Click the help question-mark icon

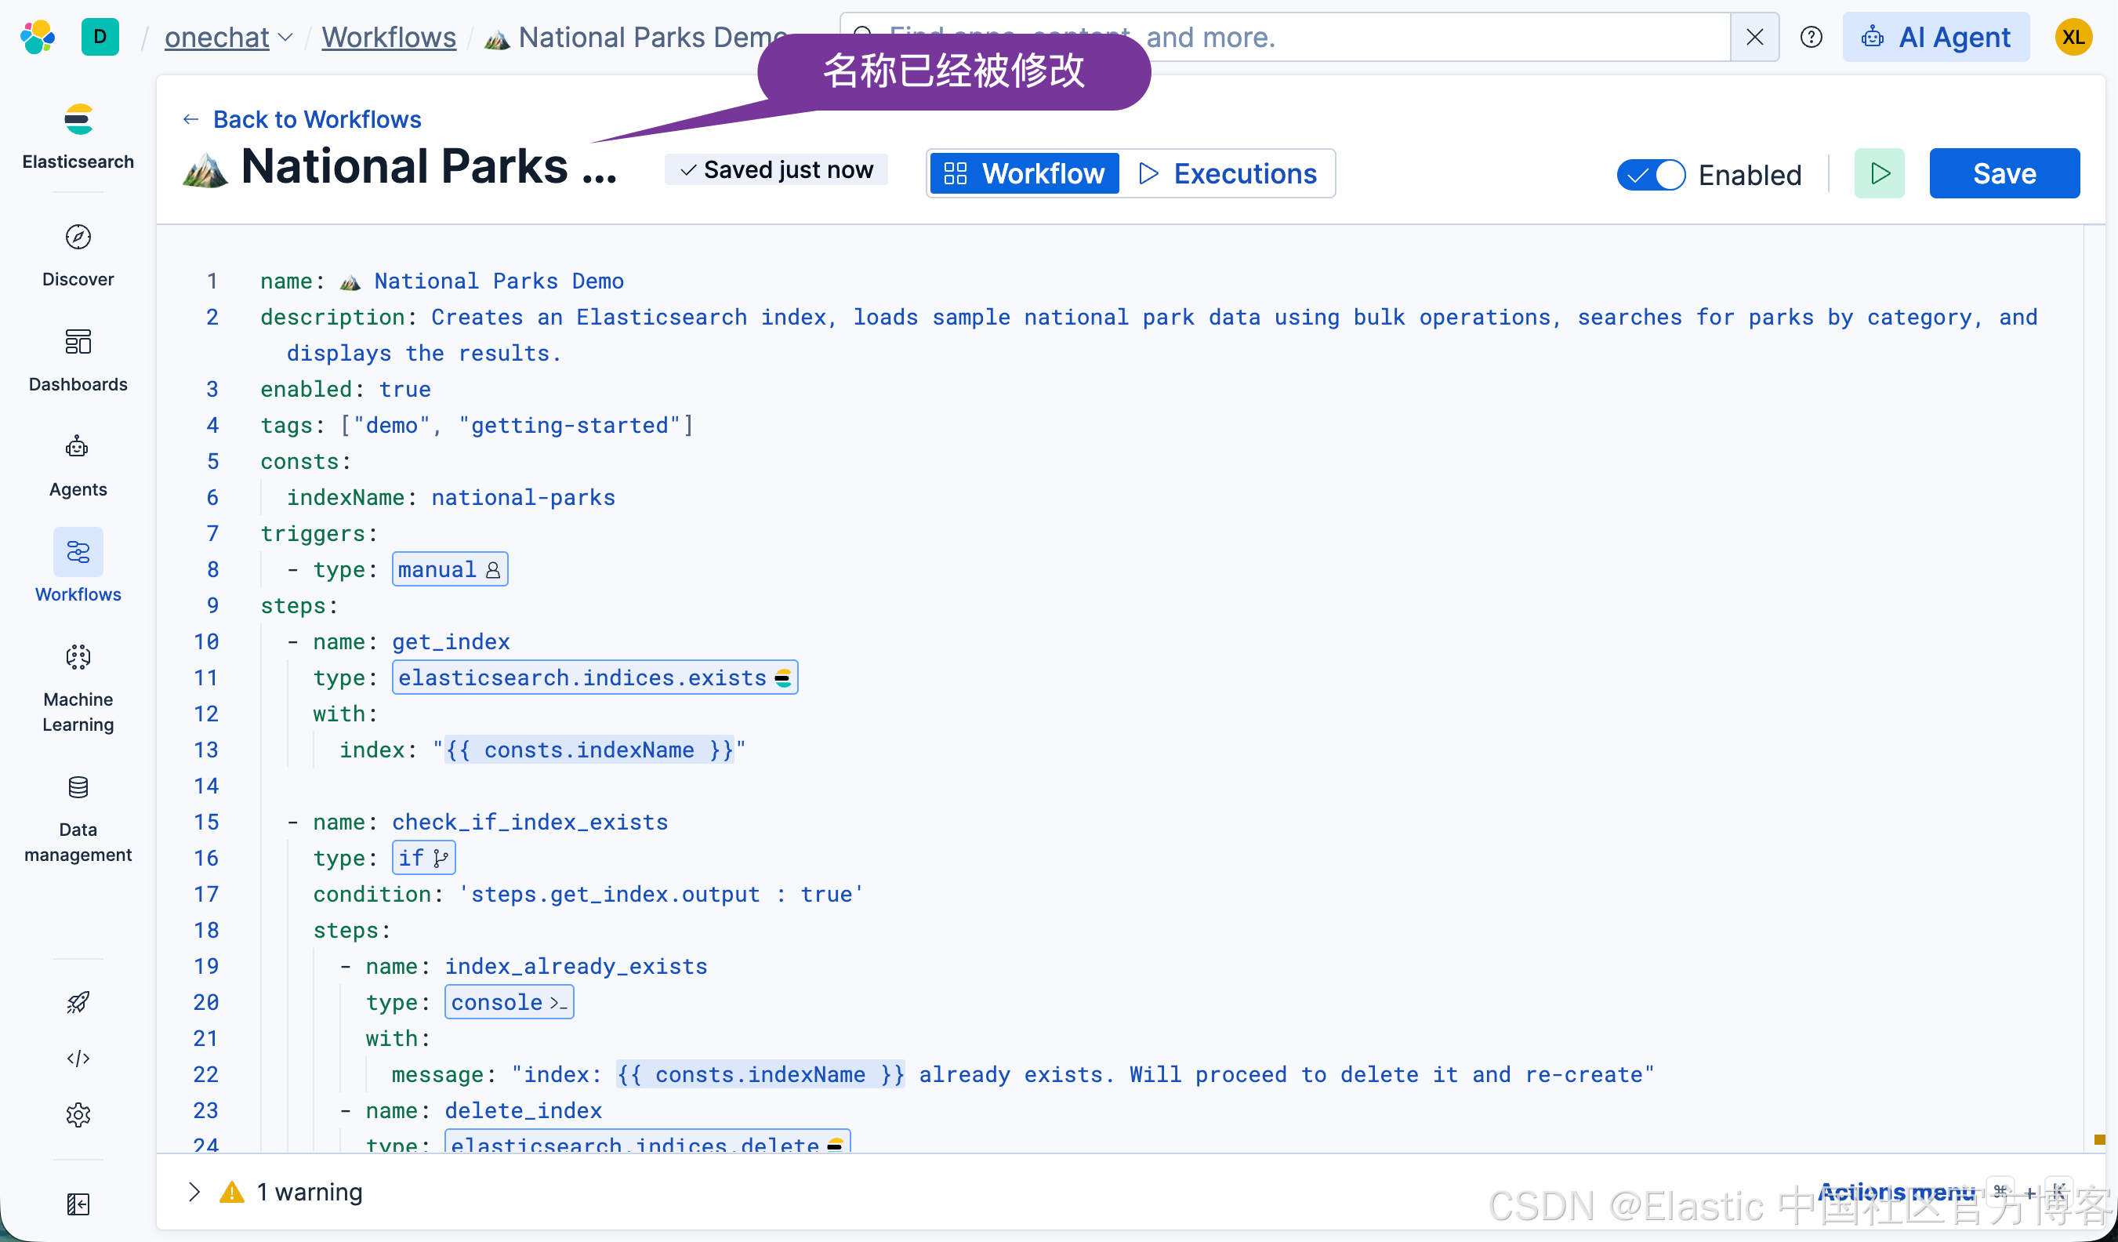1811,37
